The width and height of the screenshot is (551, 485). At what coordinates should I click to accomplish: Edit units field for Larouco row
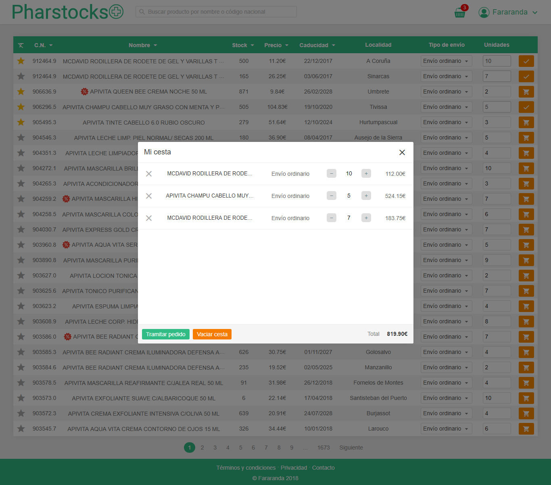[x=497, y=429]
